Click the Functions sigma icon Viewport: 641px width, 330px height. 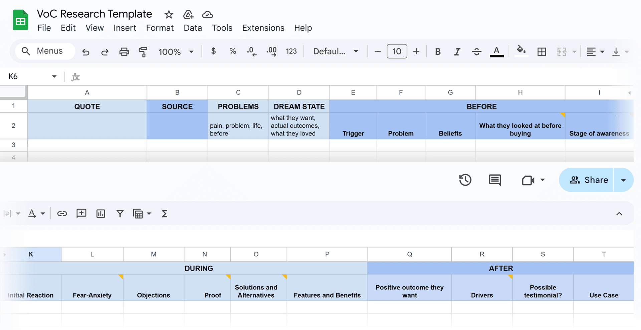(x=165, y=214)
